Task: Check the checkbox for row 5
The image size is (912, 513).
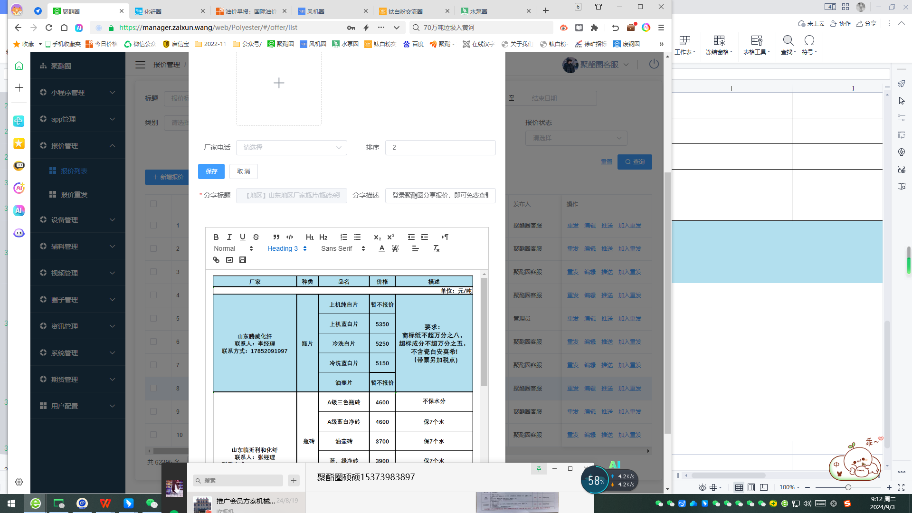Action: tap(153, 318)
